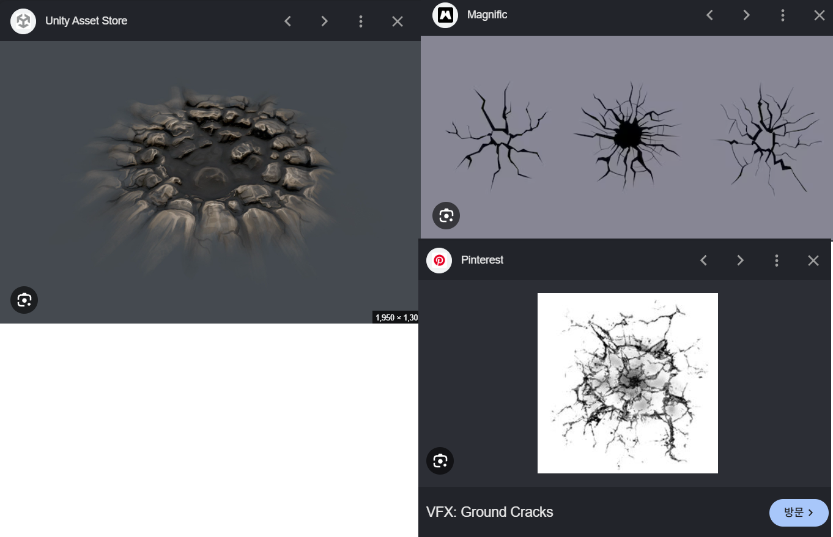Go to next image in Pinterest panel

click(x=740, y=261)
